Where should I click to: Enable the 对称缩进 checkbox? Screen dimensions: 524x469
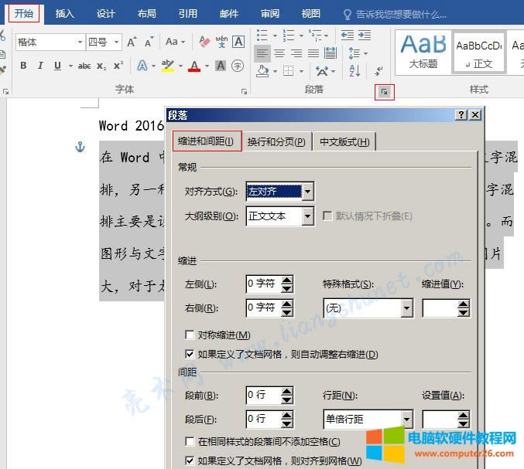(x=190, y=335)
